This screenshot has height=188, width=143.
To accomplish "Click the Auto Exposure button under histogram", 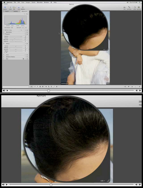I will tap(12, 28).
